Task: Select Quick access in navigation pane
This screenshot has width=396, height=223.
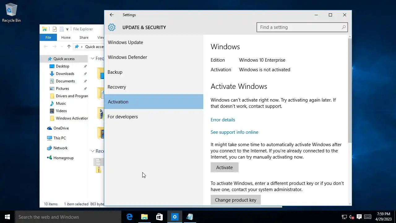Action: (x=64, y=59)
